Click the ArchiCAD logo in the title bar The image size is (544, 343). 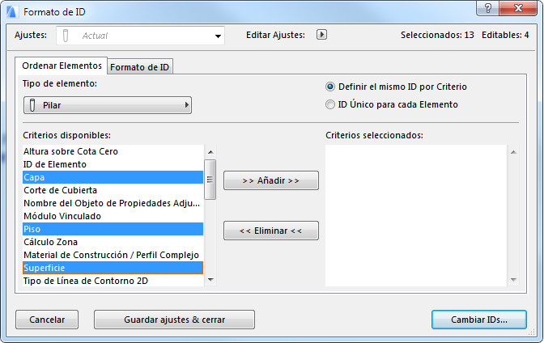click(x=11, y=12)
